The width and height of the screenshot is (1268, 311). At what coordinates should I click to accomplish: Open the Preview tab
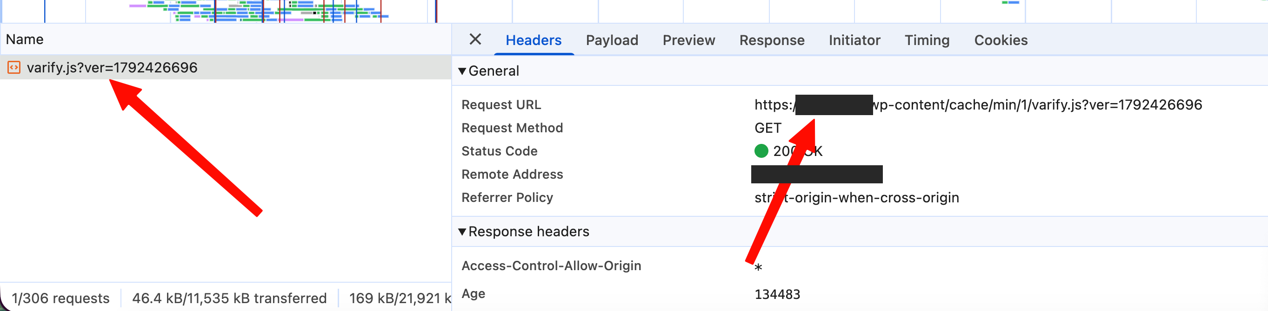coord(688,40)
